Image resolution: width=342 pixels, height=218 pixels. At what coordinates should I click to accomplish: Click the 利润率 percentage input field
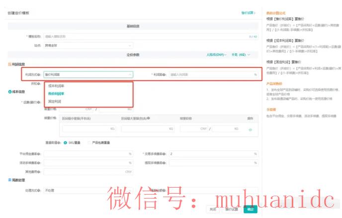click(214, 74)
